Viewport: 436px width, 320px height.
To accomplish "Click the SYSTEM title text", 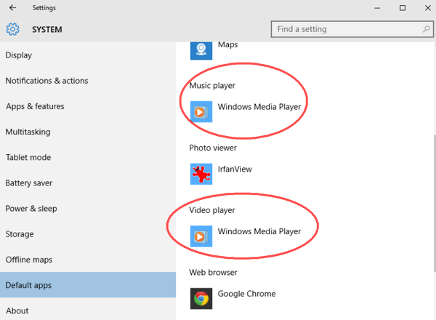I will (x=47, y=30).
